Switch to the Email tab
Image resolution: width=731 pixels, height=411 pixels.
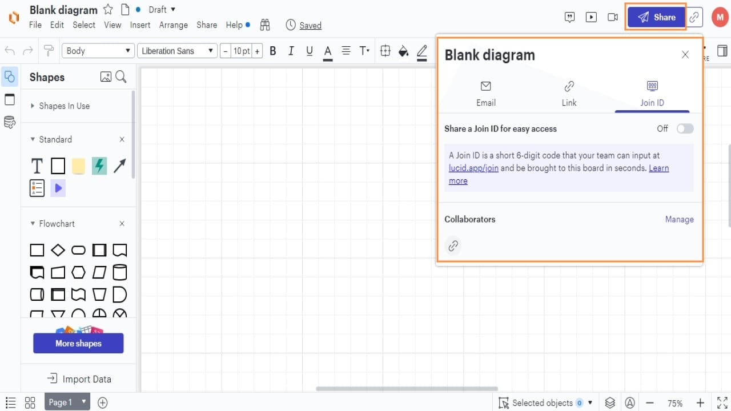[486, 94]
